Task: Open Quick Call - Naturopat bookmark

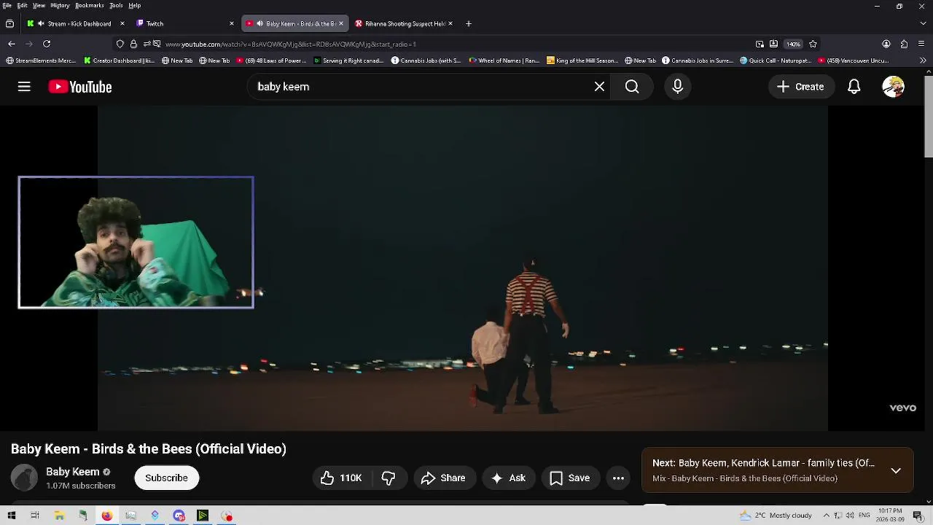Action: pyautogui.click(x=776, y=61)
